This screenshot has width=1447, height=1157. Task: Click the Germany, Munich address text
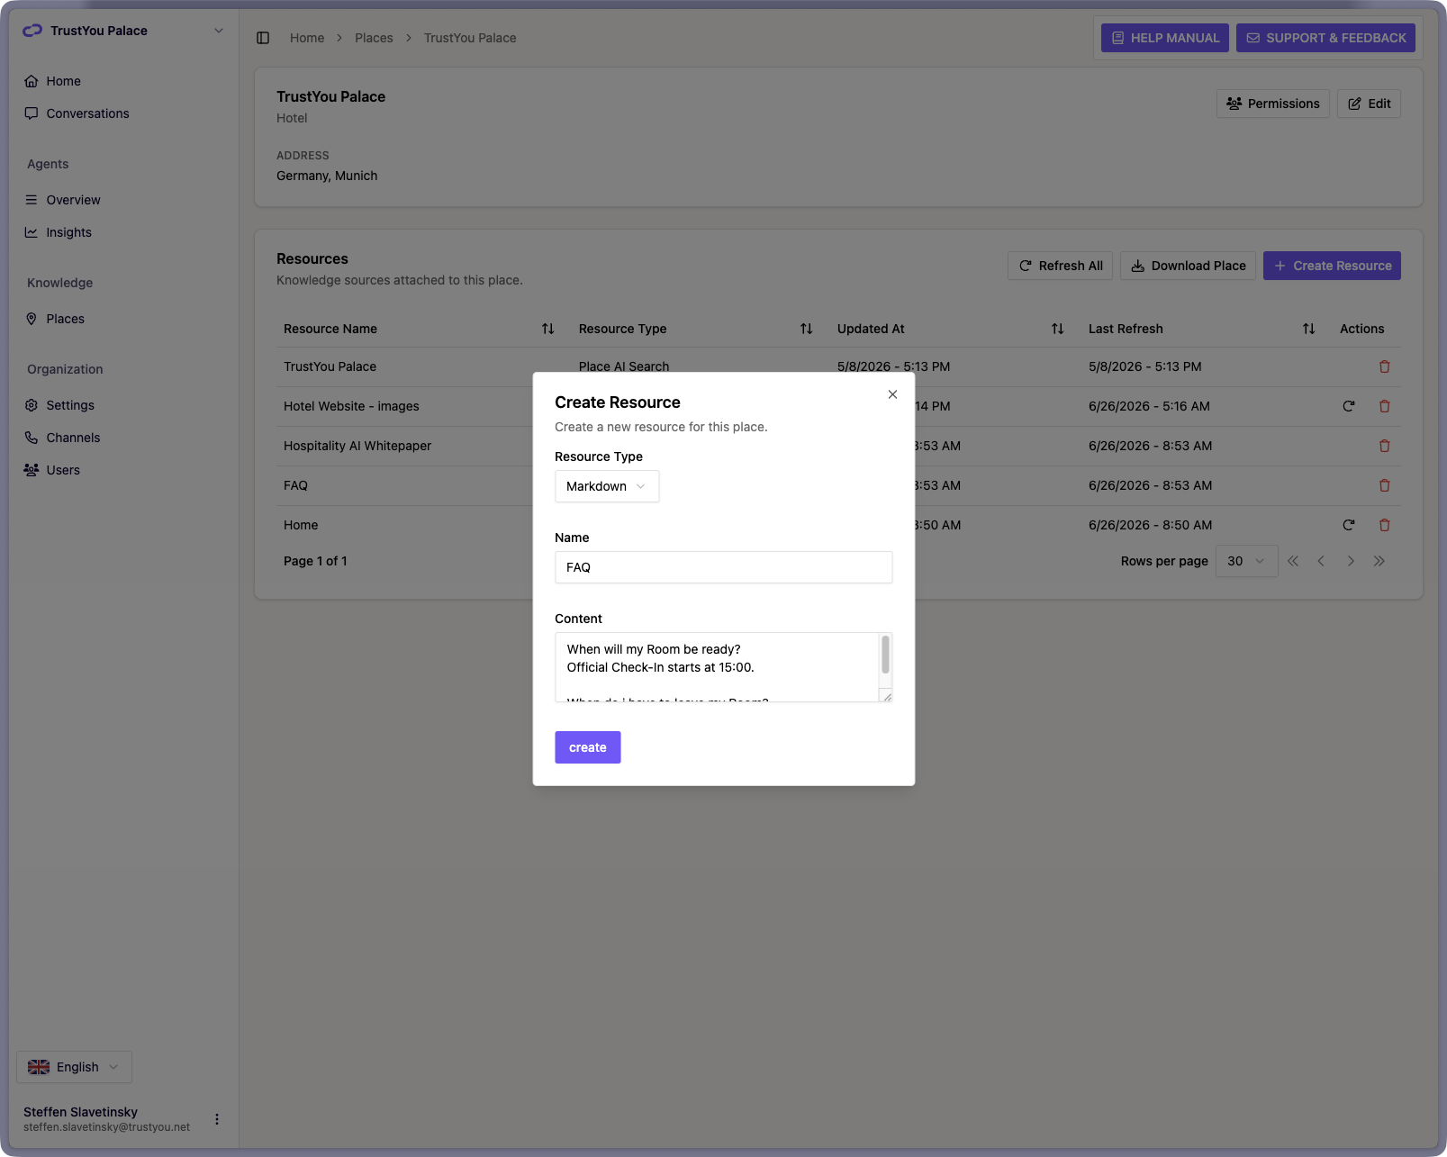point(327,176)
